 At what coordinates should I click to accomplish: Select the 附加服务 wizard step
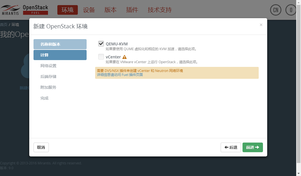(49, 87)
